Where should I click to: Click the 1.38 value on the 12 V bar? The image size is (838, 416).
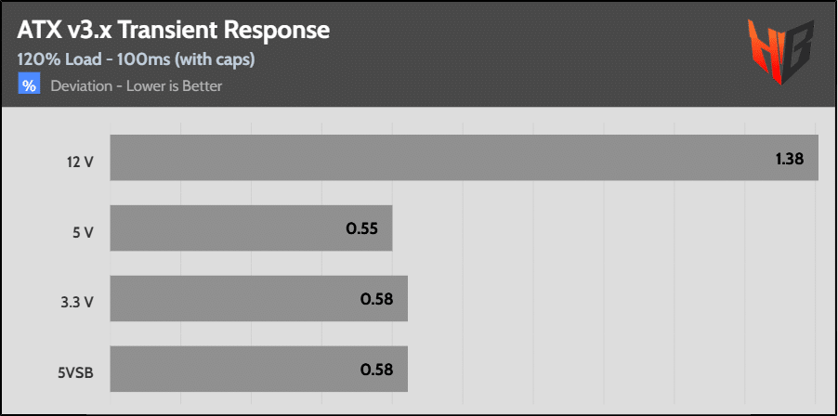pos(790,159)
